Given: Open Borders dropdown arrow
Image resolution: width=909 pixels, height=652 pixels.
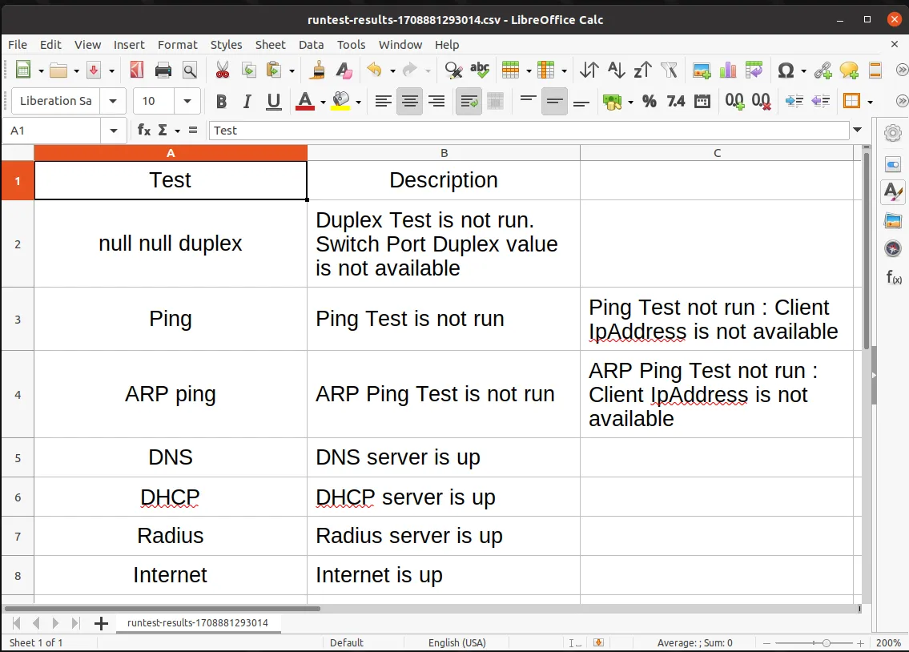Looking at the screenshot, I should (871, 102).
